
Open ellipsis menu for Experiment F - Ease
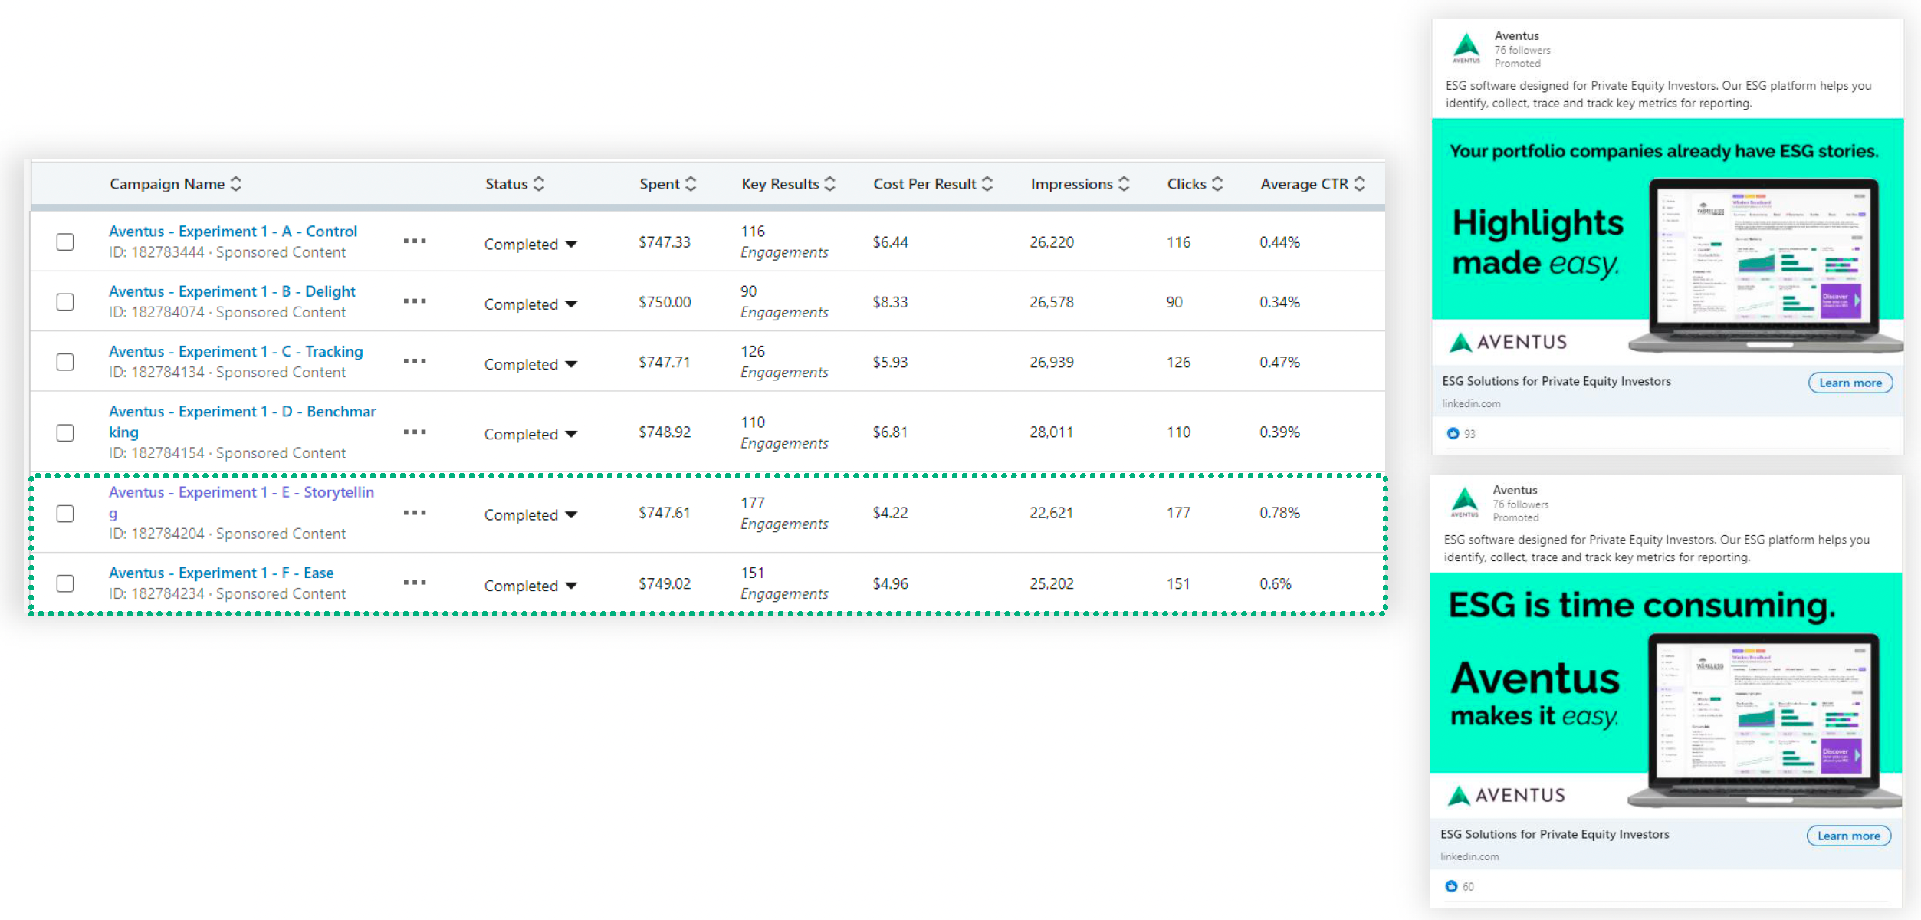tap(415, 583)
